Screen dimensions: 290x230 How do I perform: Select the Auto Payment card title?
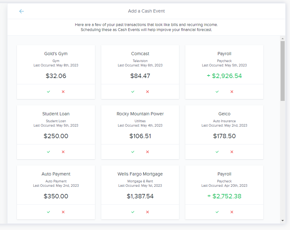click(56, 174)
